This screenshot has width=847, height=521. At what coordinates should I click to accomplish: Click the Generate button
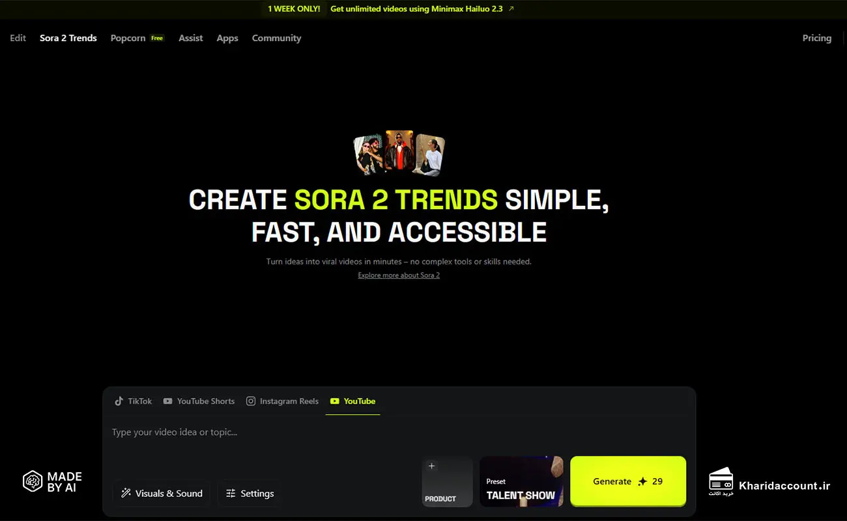627,481
